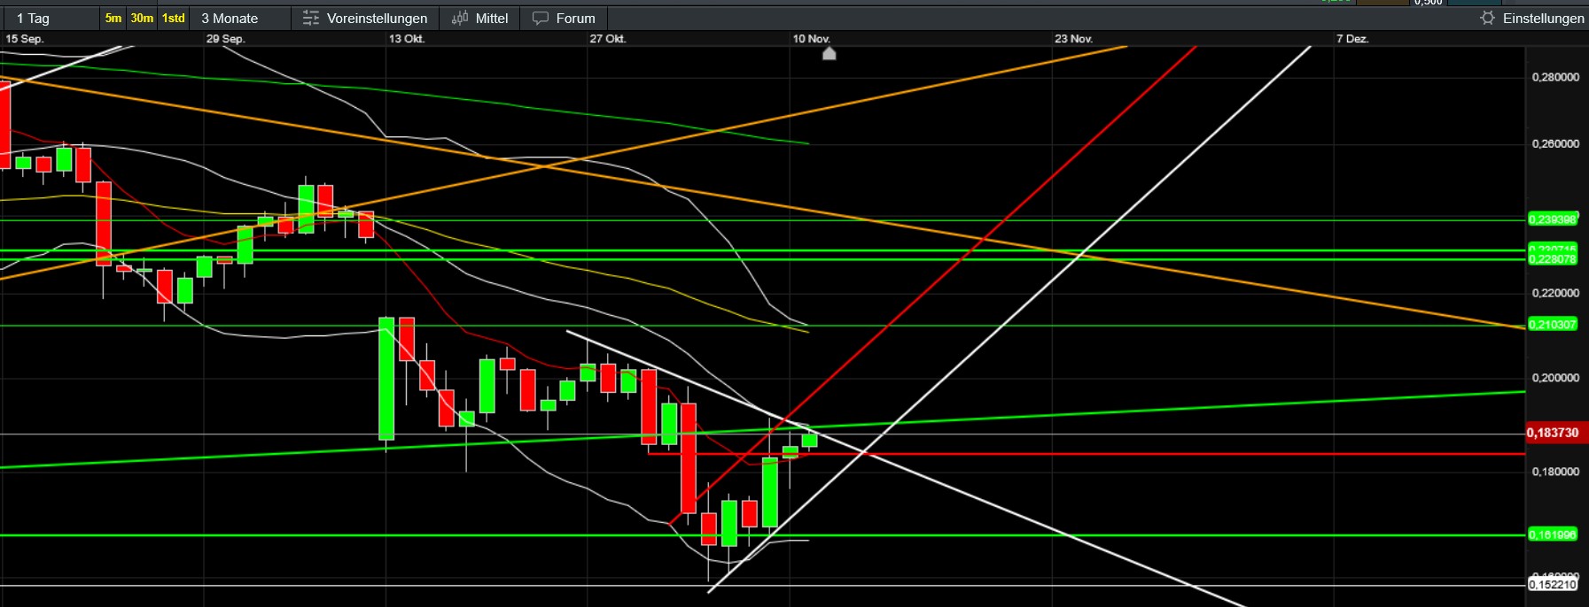Select the 5m timeframe button
This screenshot has height=607, width=1589.
(113, 18)
